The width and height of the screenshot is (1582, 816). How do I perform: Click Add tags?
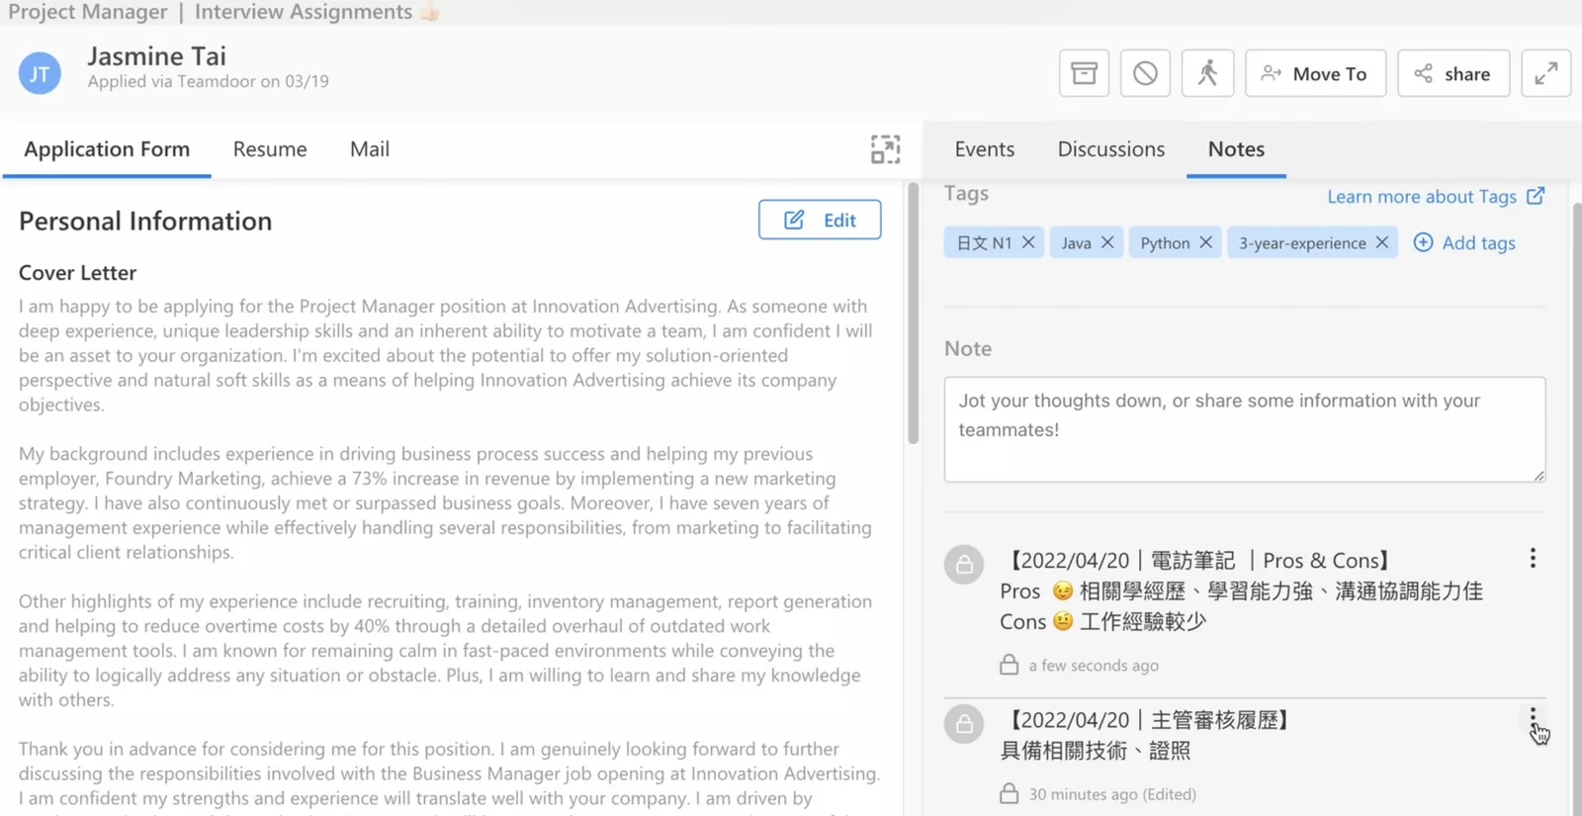click(1464, 242)
